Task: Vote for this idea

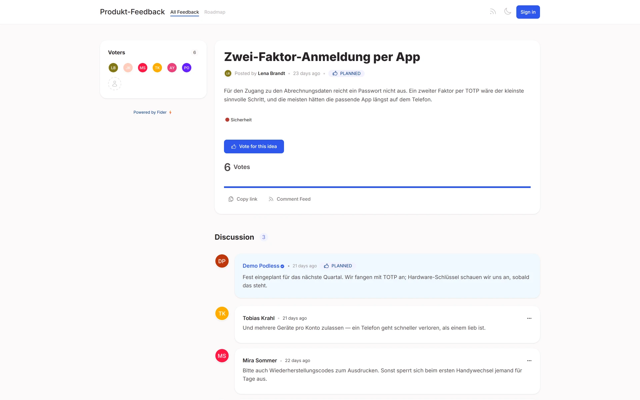Action: pyautogui.click(x=254, y=146)
